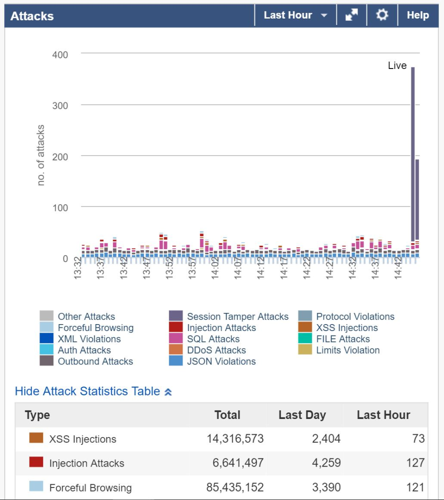Click the FILE Attacks legend swatch
This screenshot has width=444, height=500.
(x=305, y=338)
